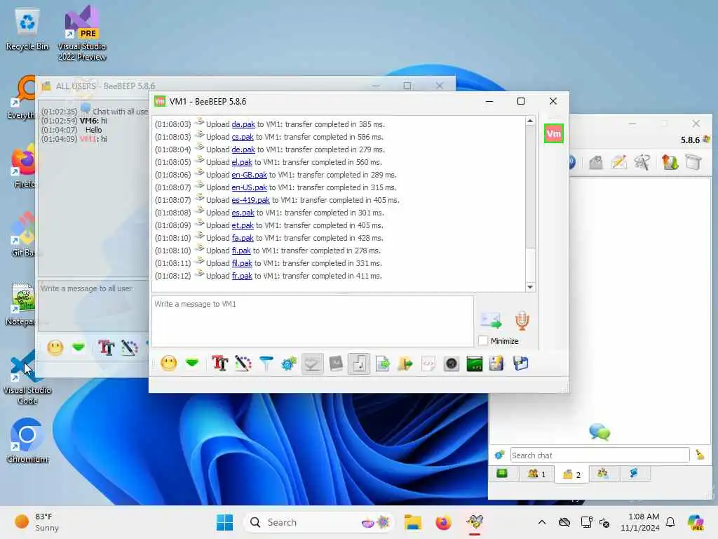718x539 pixels.
Task: Open the fr.pak file link
Action: pos(242,276)
